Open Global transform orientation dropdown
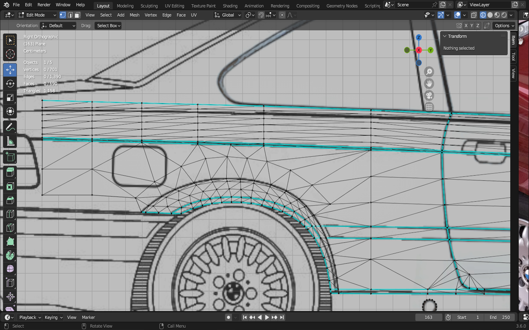 click(x=227, y=15)
